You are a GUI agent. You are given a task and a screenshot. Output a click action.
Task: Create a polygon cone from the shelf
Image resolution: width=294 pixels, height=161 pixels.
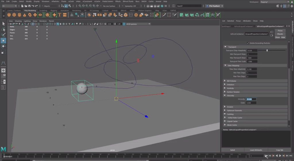pyautogui.click(x=25, y=15)
